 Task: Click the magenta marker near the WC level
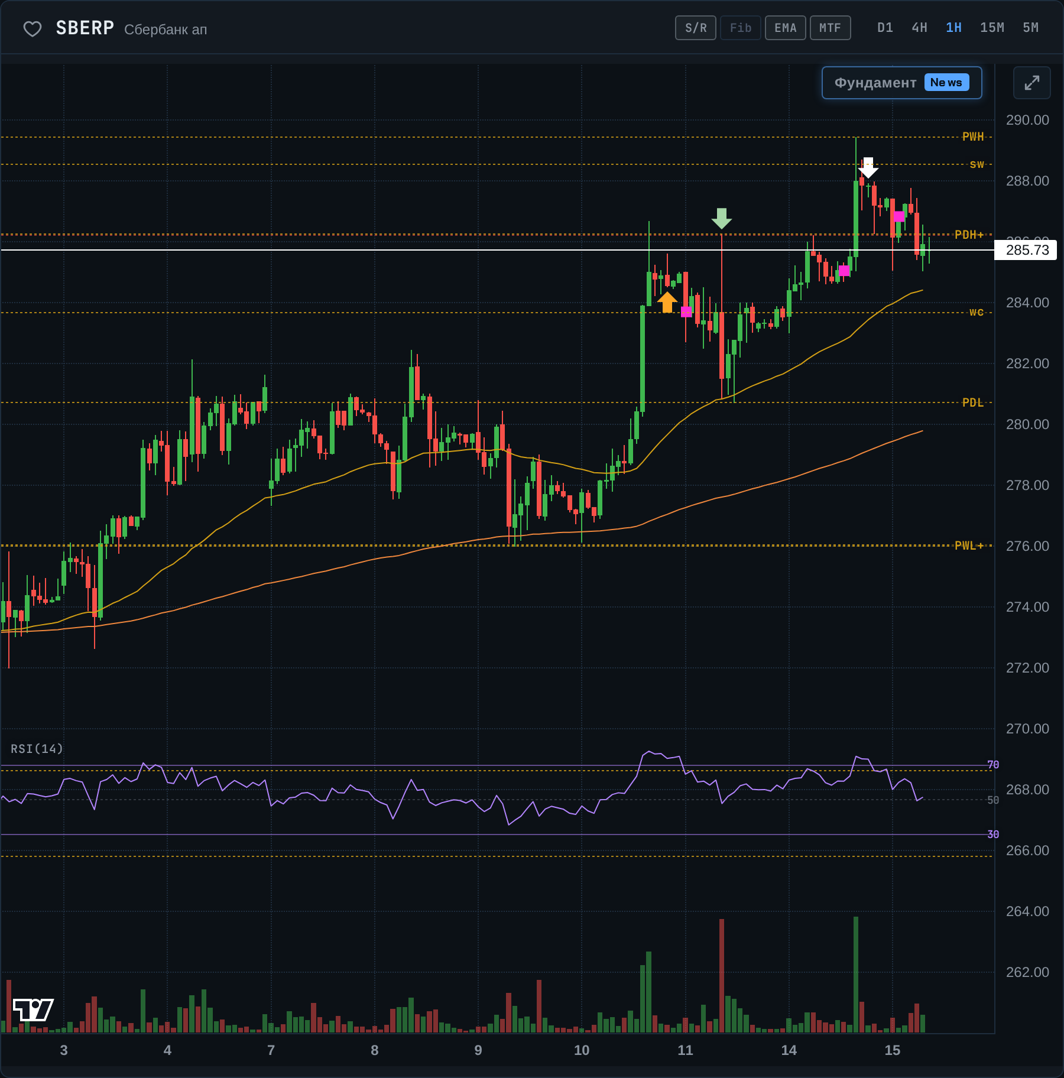click(686, 311)
